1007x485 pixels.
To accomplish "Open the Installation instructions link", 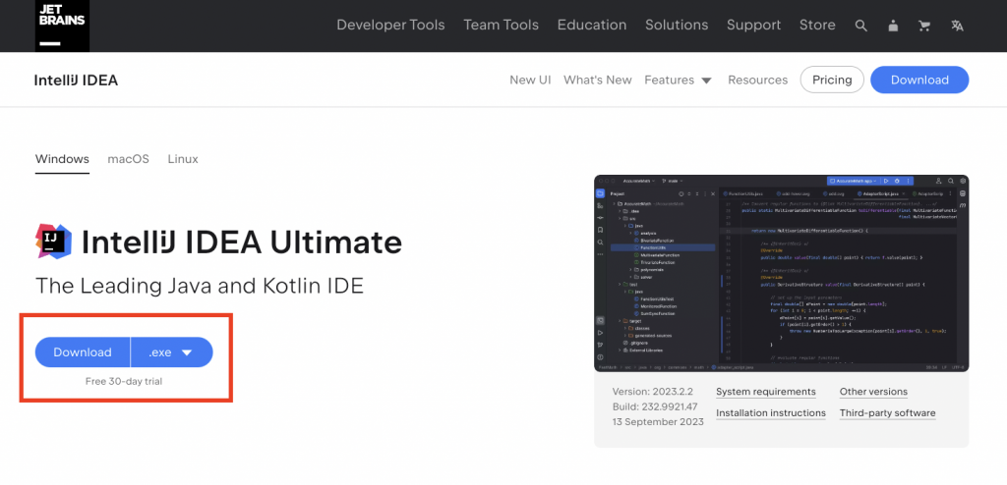I will [x=771, y=413].
